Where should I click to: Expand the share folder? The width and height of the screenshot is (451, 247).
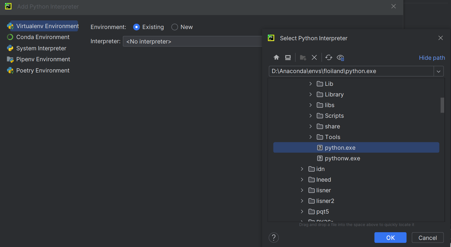coord(310,126)
